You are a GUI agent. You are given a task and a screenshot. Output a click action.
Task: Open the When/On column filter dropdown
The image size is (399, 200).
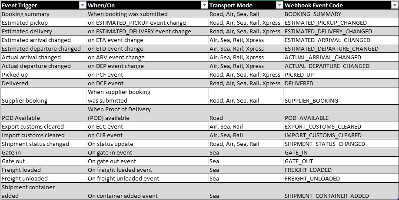tap(204, 5)
